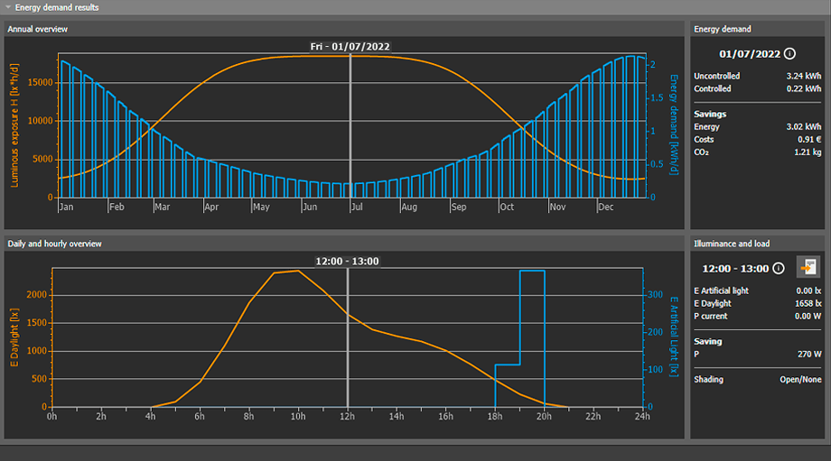Click the Apr month label on annual chart
831x461 pixels.
211,207
